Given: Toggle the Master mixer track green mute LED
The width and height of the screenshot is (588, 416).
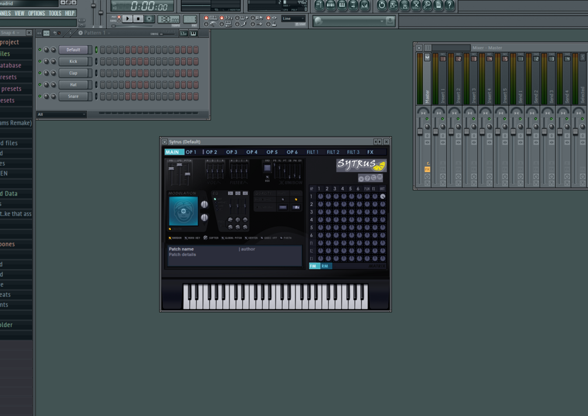Looking at the screenshot, I should tap(427, 119).
